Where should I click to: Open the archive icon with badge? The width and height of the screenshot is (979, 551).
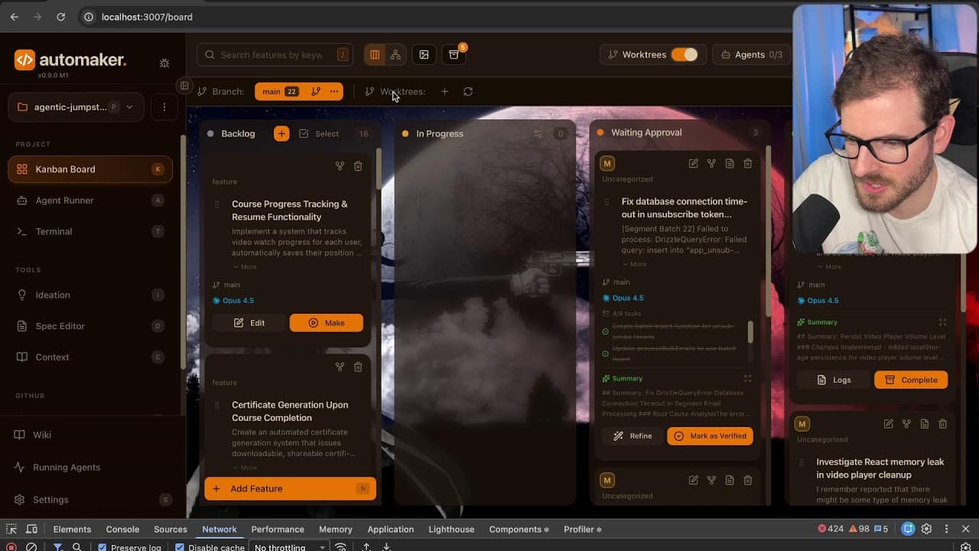[454, 55]
